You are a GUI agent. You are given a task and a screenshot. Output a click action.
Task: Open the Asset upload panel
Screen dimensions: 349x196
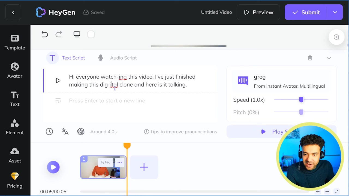pyautogui.click(x=15, y=155)
